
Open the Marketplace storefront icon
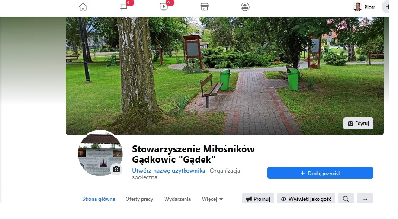coord(204,7)
